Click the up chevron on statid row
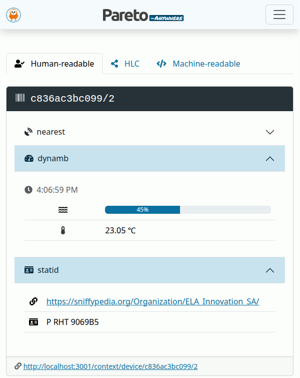The height and width of the screenshot is (378, 300). pyautogui.click(x=270, y=270)
